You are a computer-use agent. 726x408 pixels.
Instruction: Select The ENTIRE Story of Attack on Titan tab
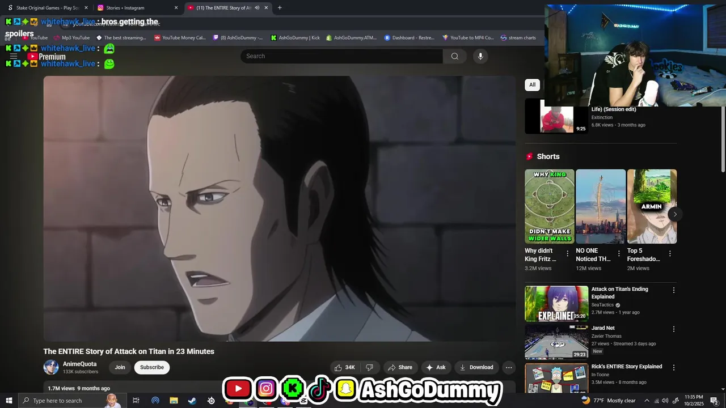tap(227, 8)
